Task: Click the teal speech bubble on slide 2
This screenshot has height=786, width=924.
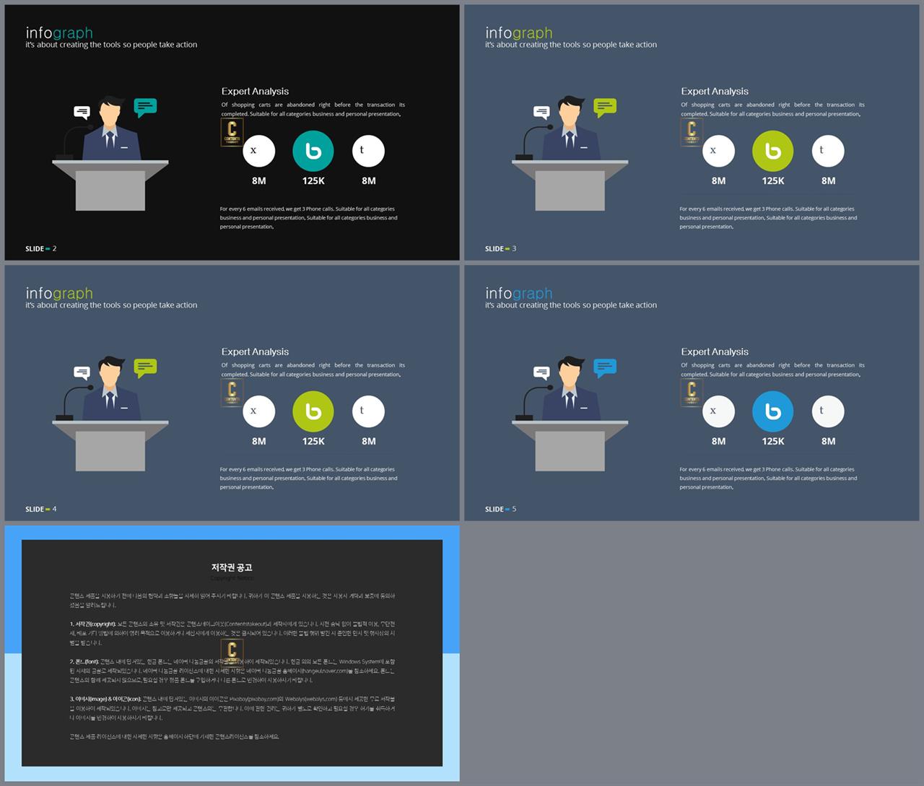Action: pos(145,108)
